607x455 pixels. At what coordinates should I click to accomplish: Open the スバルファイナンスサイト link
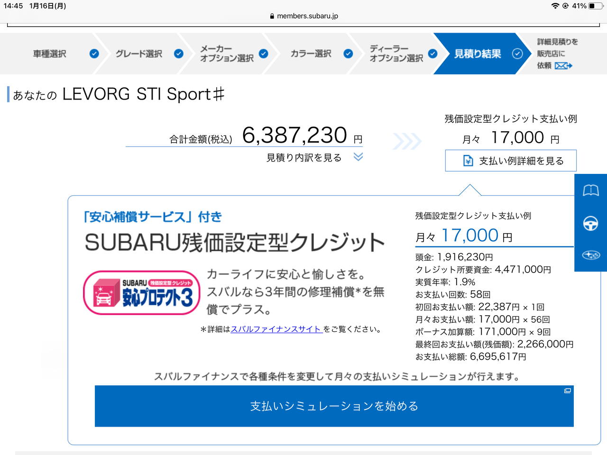pos(277,329)
